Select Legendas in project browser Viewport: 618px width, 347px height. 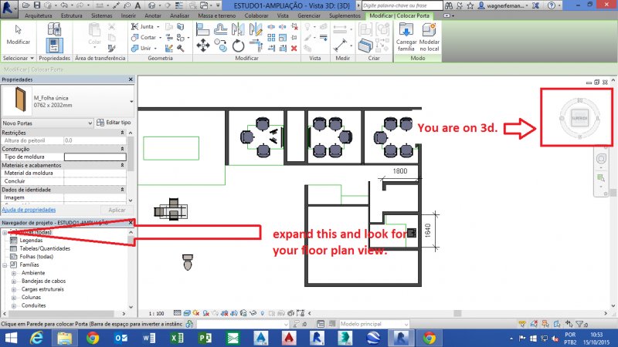31,241
